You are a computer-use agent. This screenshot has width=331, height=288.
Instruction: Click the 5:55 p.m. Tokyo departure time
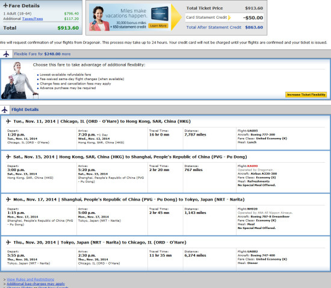click(x=16, y=255)
